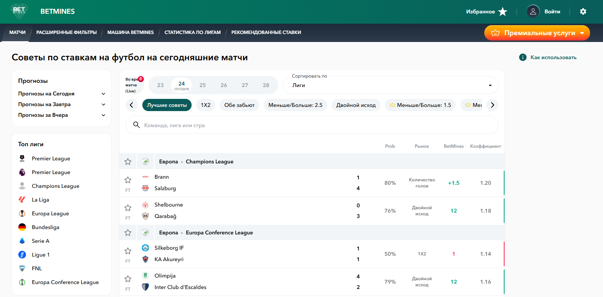Star the Brann vs Salzburg match
The image size is (603, 297).
[128, 180]
